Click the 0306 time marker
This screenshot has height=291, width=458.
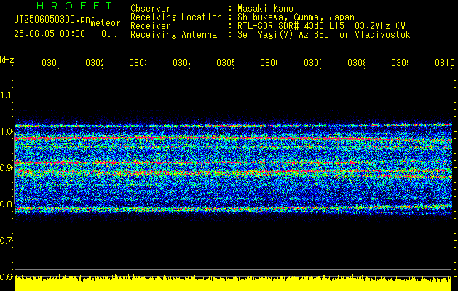(269, 63)
